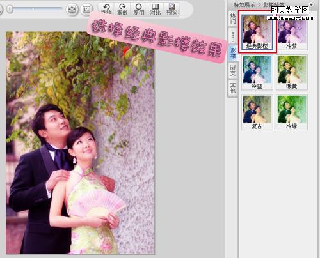The width and height of the screenshot is (320, 258).
Task: Apply the 冷紫 effect thumbnail
Action: pos(292,32)
